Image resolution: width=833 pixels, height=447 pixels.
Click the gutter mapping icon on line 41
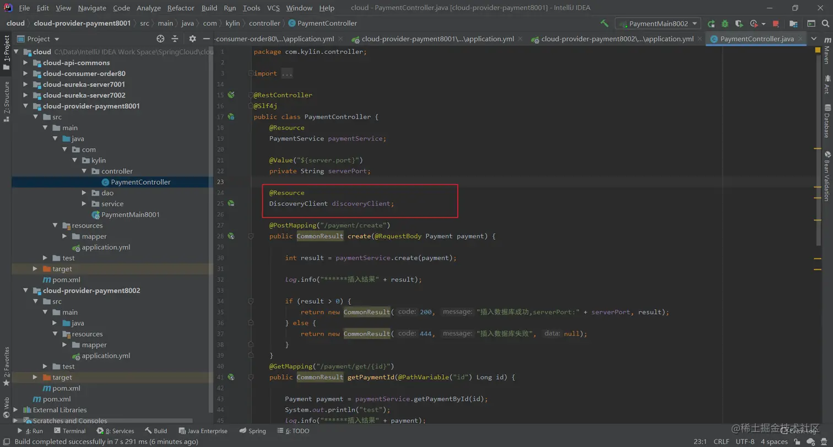click(231, 377)
